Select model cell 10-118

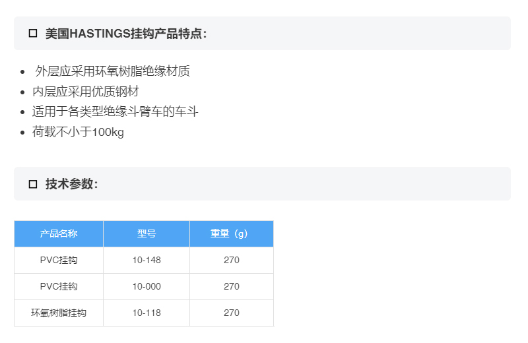coord(147,313)
